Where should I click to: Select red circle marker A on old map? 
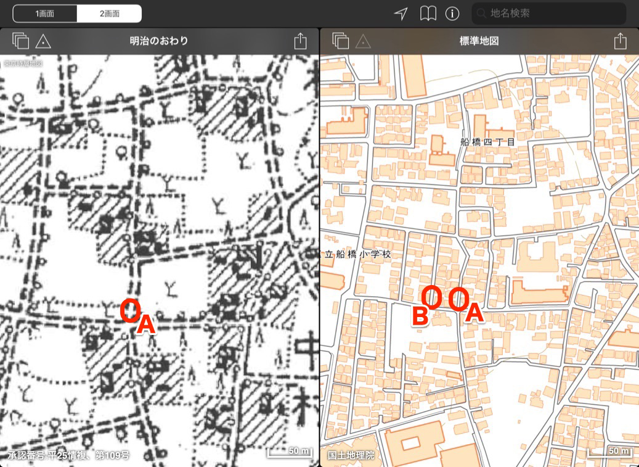131,310
